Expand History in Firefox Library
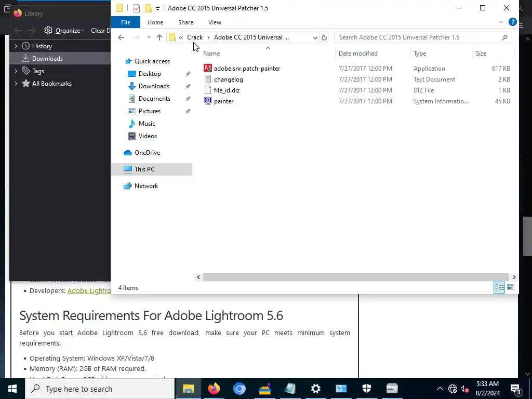This screenshot has height=399, width=532. pos(16,46)
